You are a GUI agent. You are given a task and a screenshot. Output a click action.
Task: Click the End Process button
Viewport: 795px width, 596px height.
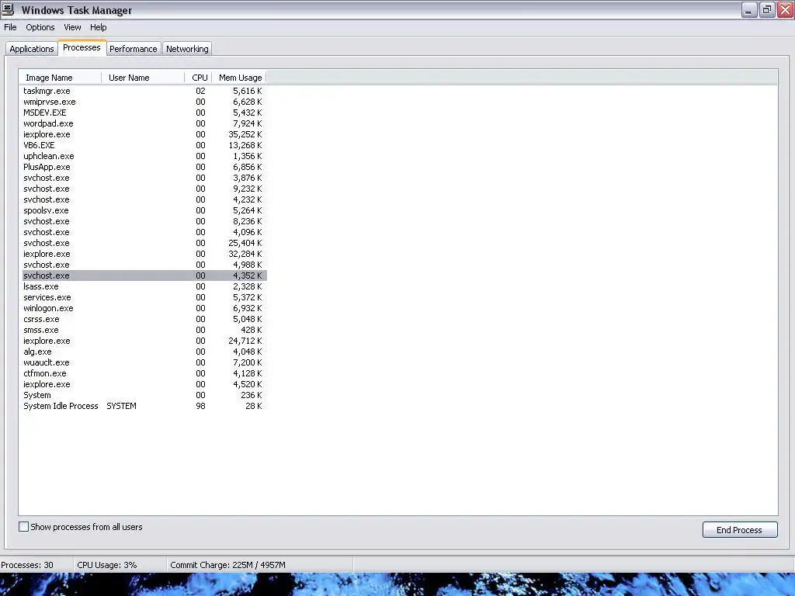(x=740, y=529)
